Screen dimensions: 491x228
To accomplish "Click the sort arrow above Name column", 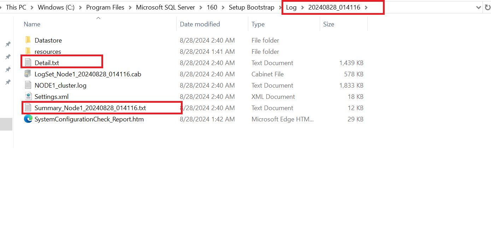I will pyautogui.click(x=98, y=18).
